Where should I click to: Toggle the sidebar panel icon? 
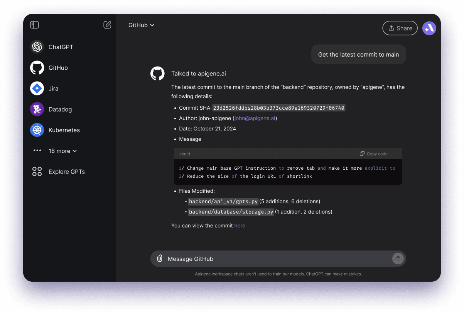tap(34, 25)
